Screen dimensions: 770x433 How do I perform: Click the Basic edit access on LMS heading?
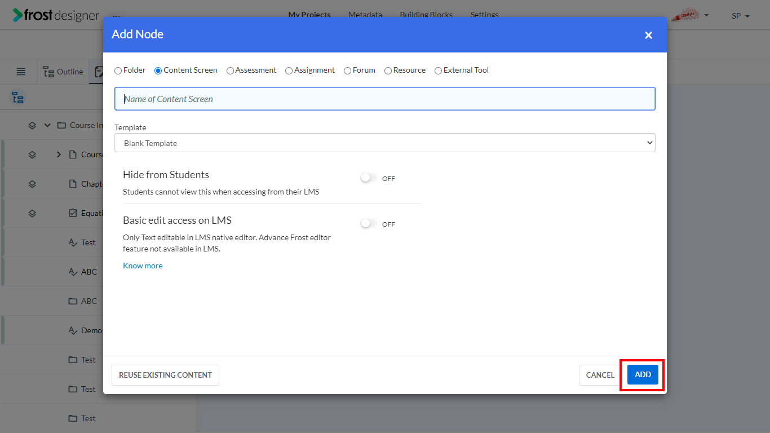coord(177,220)
